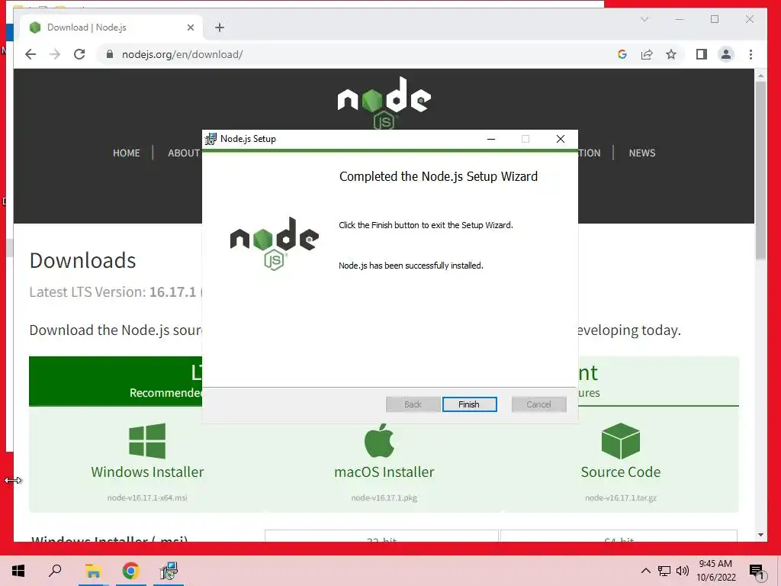
Task: Open Windows taskbar search
Action: [55, 571]
